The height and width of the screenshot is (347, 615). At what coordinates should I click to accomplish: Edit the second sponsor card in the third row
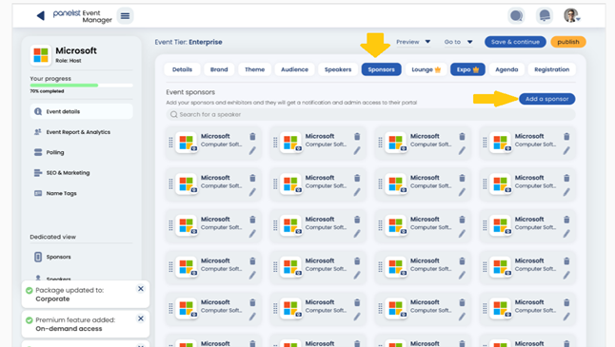(357, 234)
